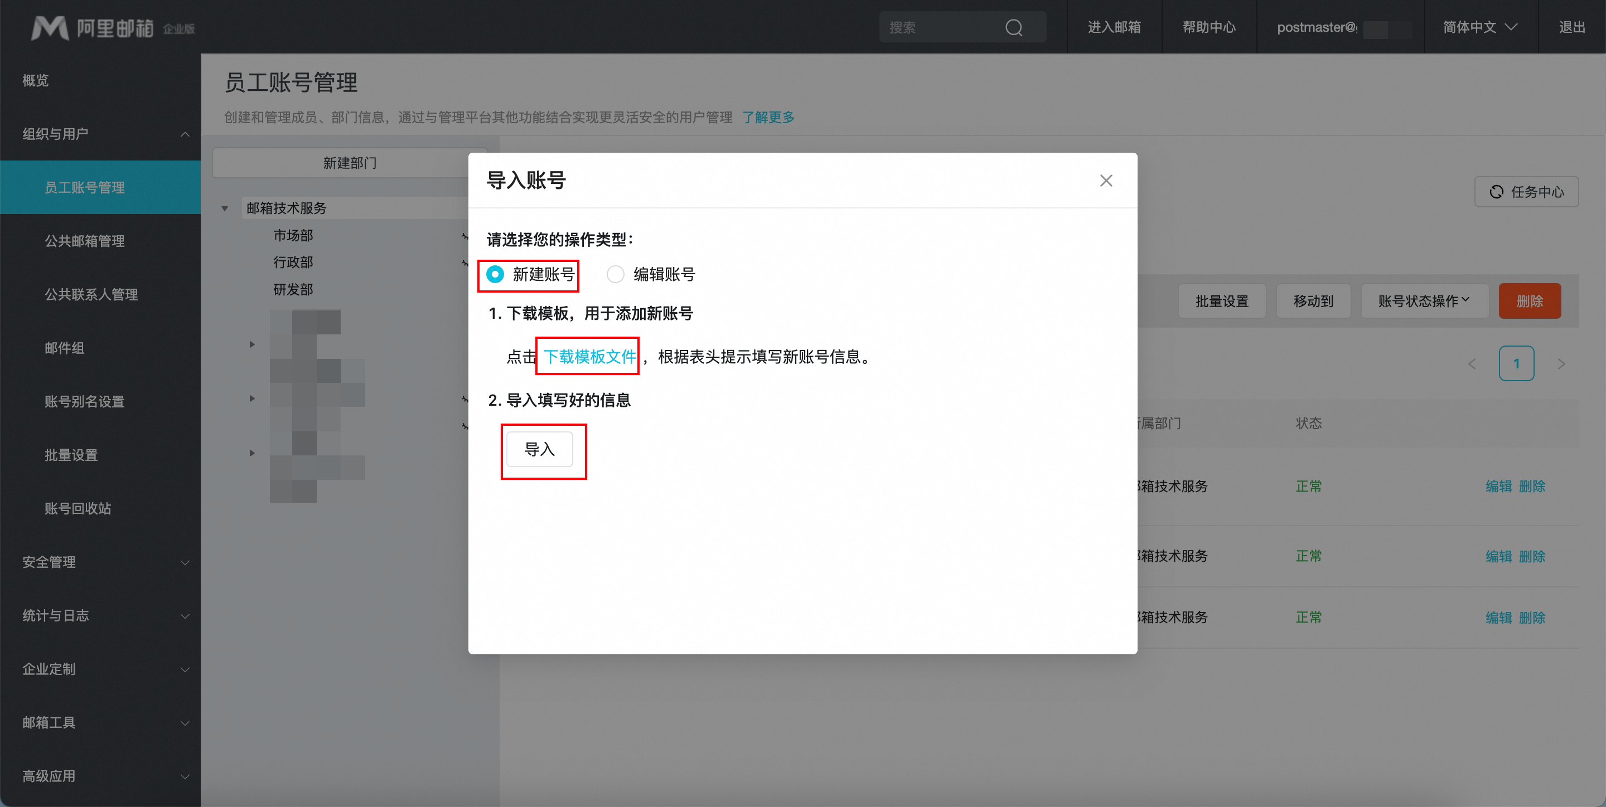Go to next page arrow
1606x807 pixels.
pyautogui.click(x=1561, y=364)
